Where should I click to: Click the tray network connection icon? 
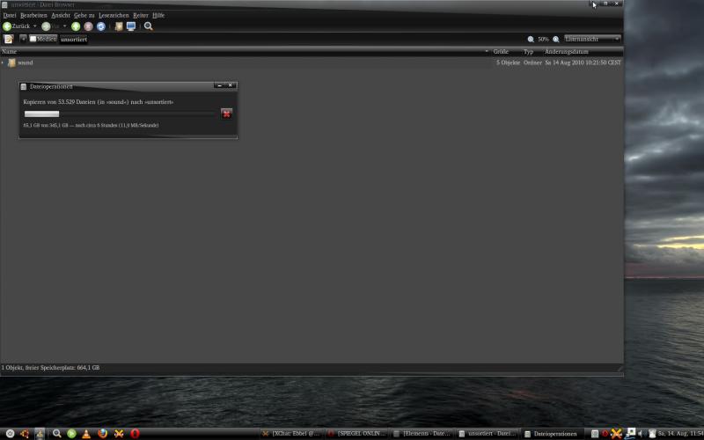tap(630, 433)
